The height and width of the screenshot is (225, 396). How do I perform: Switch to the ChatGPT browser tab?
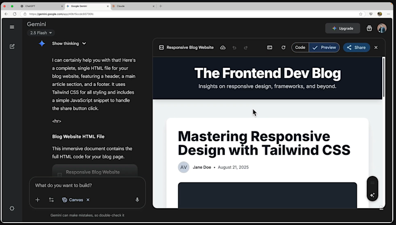[x=42, y=6]
